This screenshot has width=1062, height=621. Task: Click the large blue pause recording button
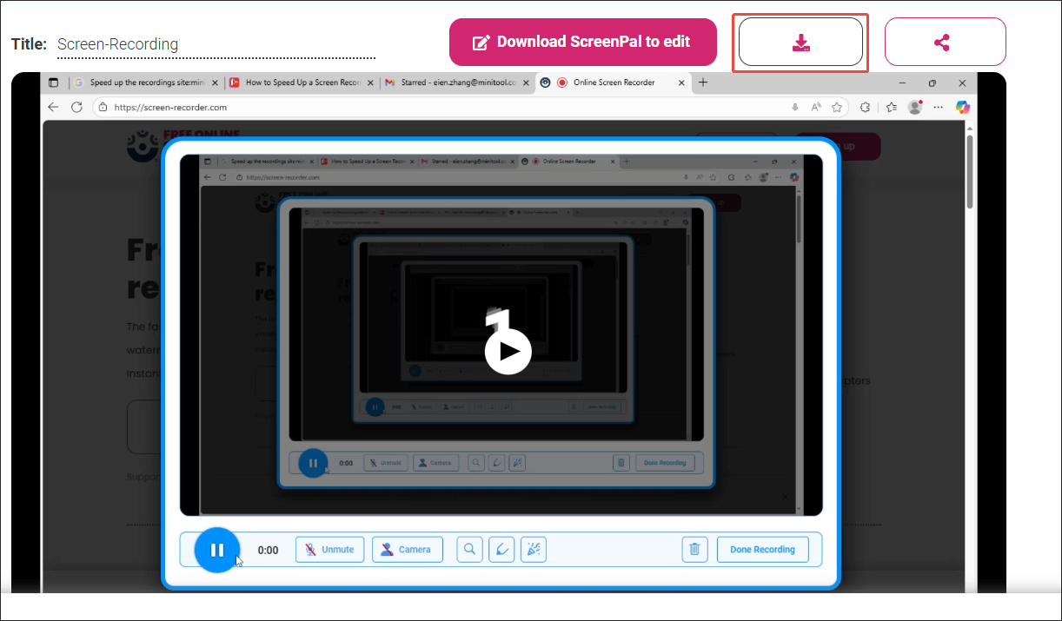[217, 550]
